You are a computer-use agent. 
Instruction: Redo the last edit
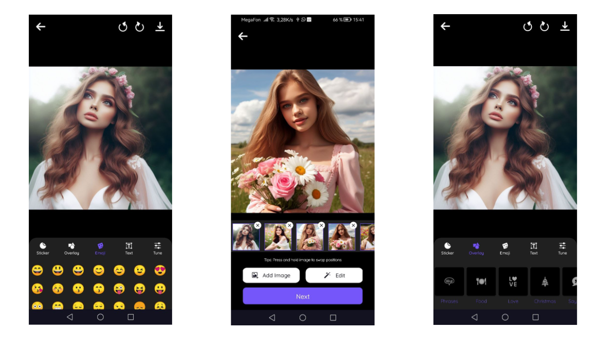point(139,26)
